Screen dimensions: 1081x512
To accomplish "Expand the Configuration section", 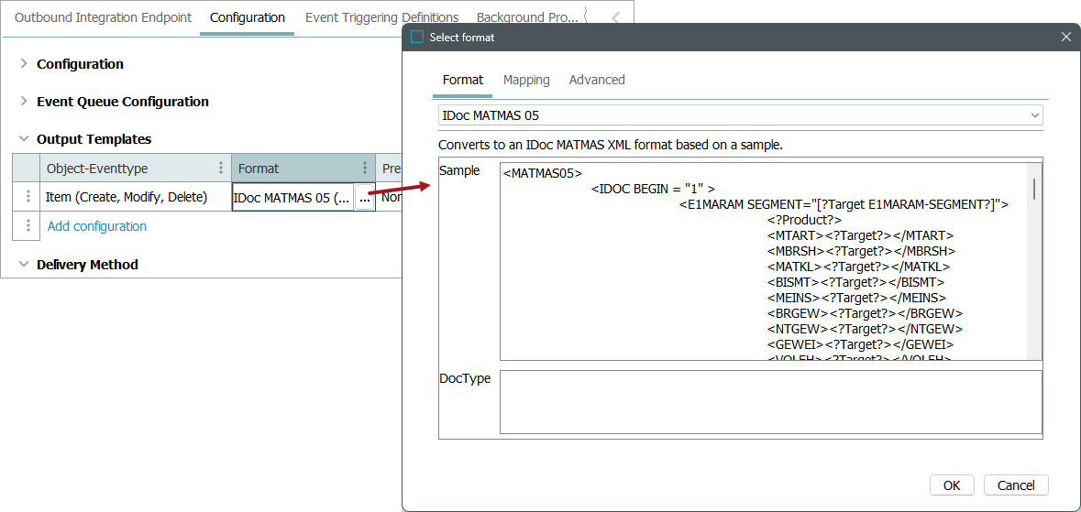I will pyautogui.click(x=24, y=64).
